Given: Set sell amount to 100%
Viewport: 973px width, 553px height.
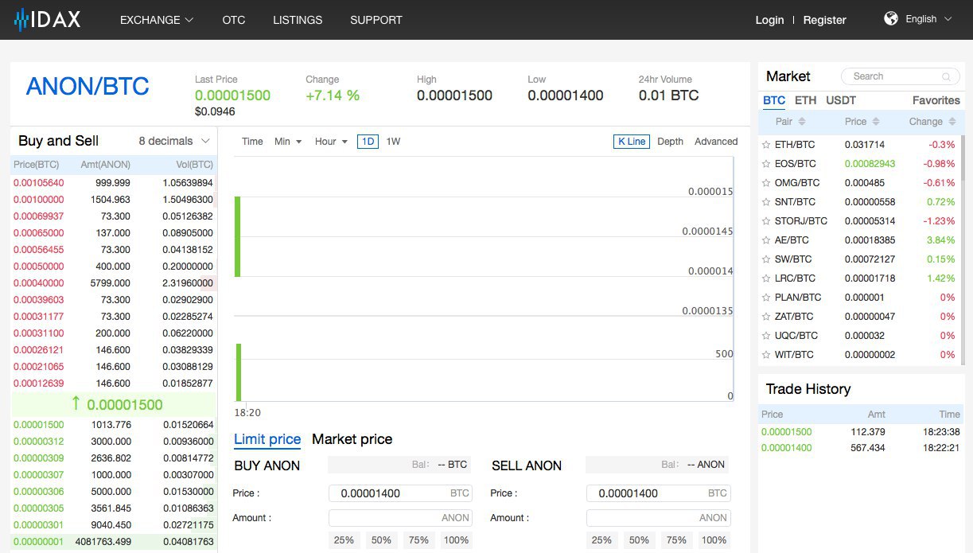Looking at the screenshot, I should tap(714, 540).
